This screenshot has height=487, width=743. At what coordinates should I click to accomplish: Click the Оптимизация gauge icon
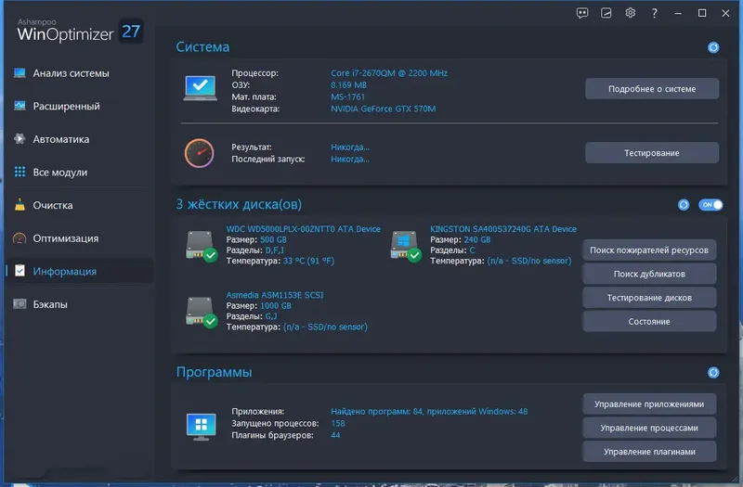tap(20, 238)
